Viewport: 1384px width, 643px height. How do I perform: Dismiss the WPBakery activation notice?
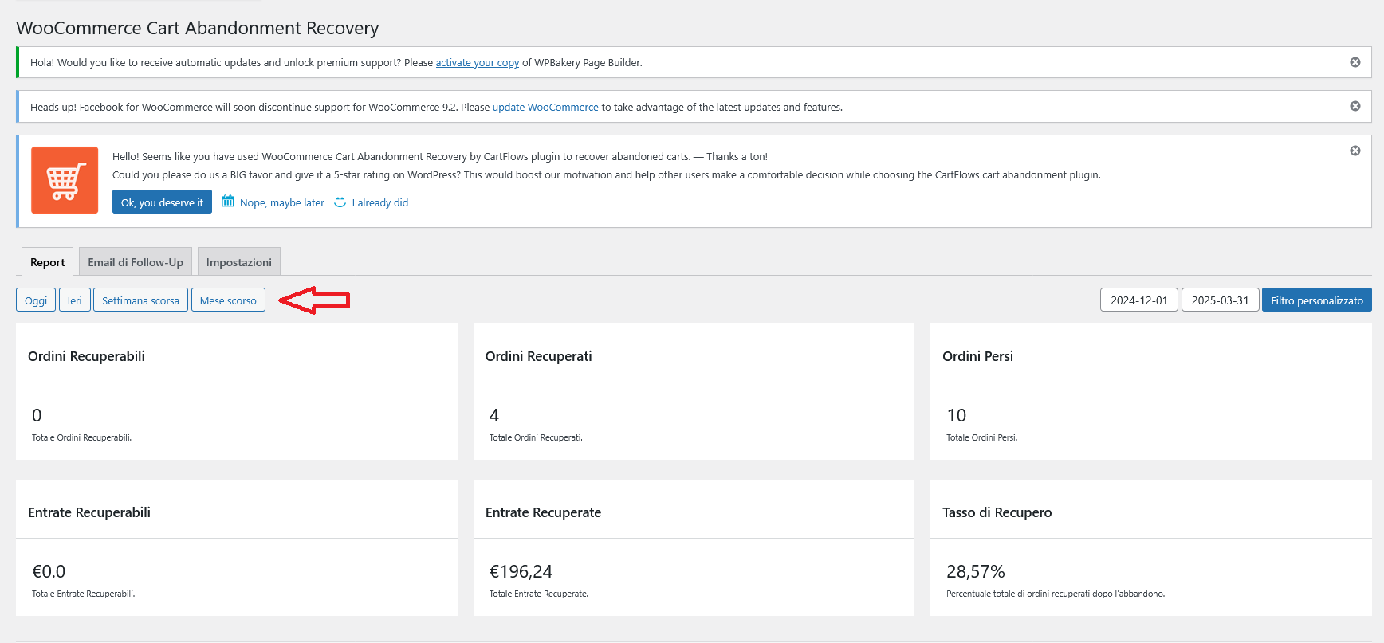(1355, 62)
